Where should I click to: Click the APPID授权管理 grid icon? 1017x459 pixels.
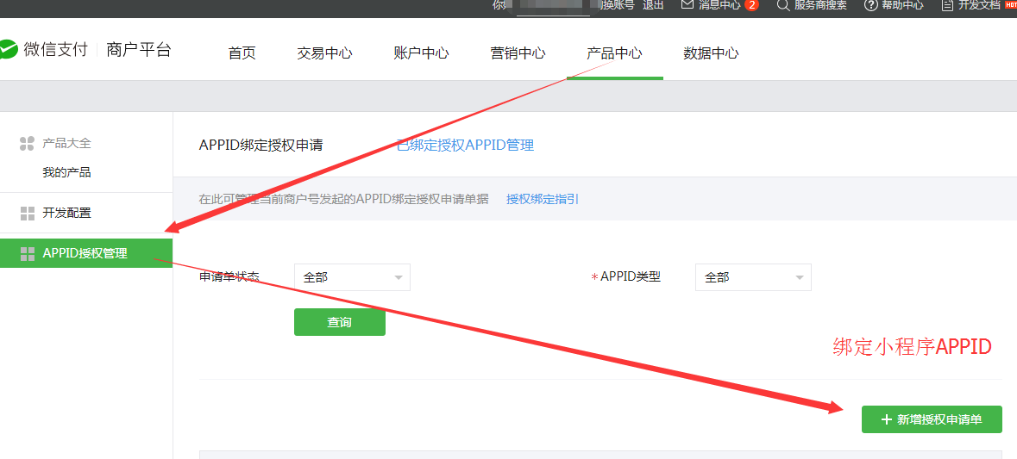(28, 254)
